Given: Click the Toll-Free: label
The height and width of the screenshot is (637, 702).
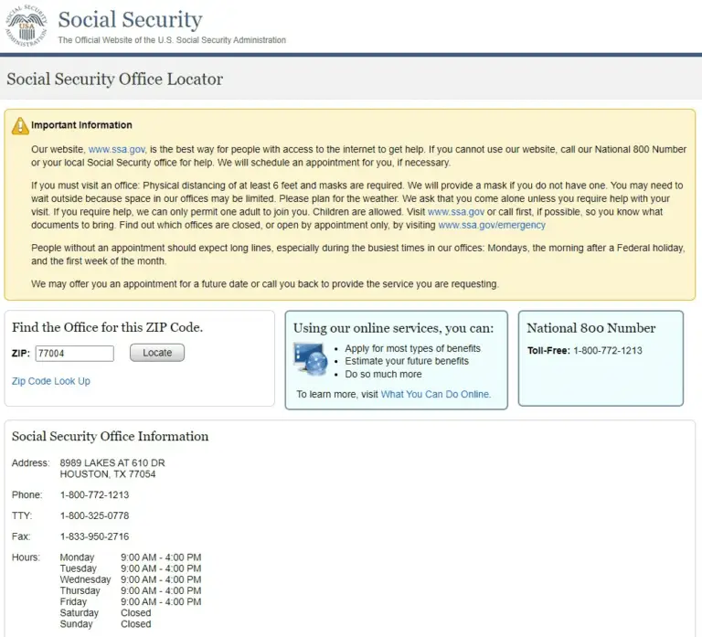Looking at the screenshot, I should (548, 351).
